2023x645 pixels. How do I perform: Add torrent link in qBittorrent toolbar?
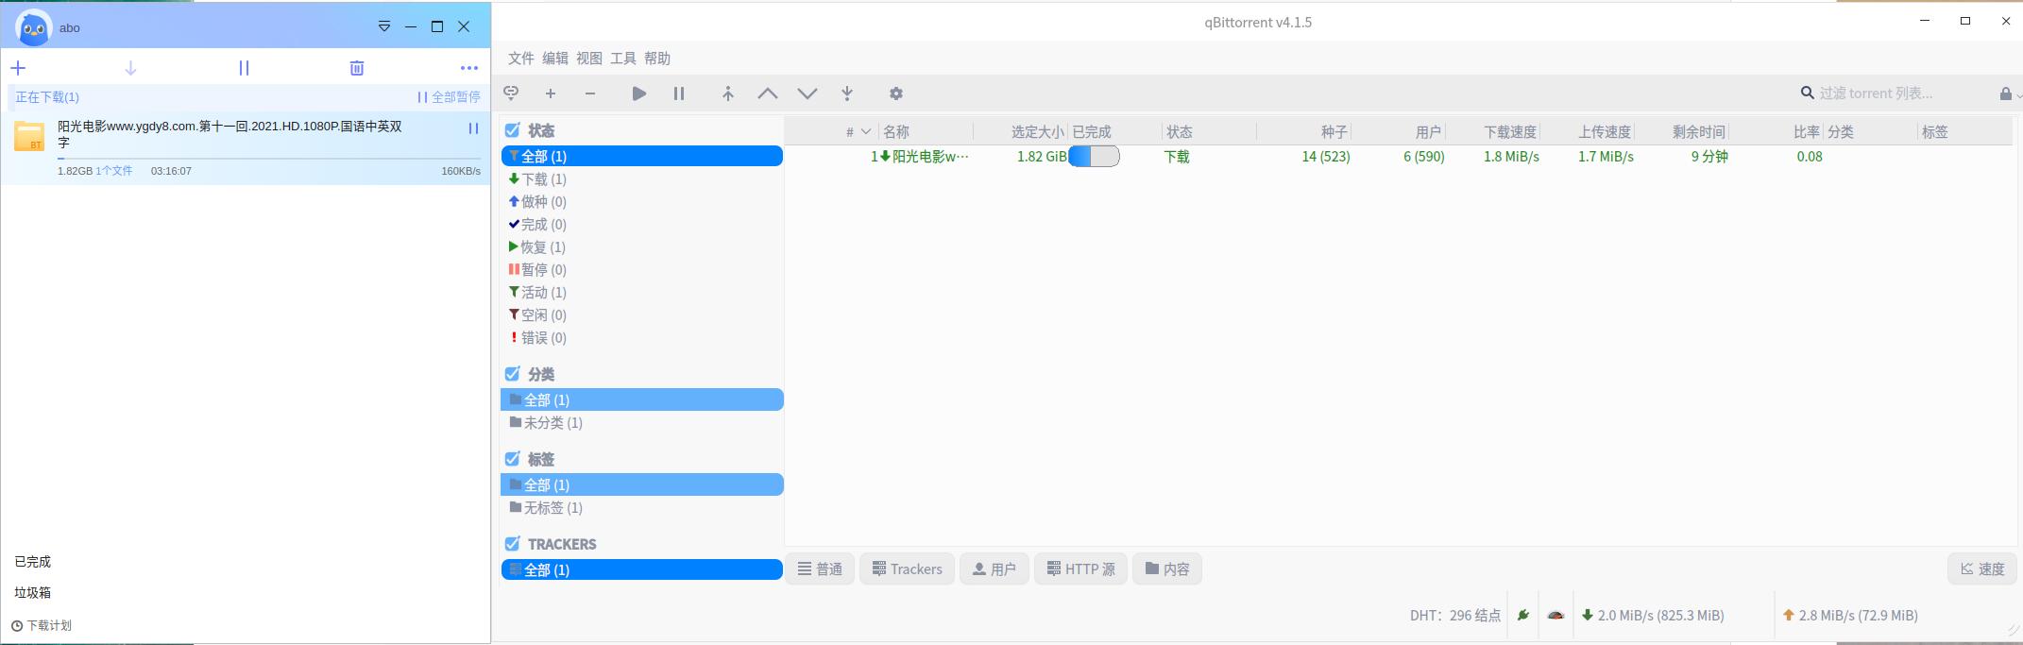click(x=511, y=93)
